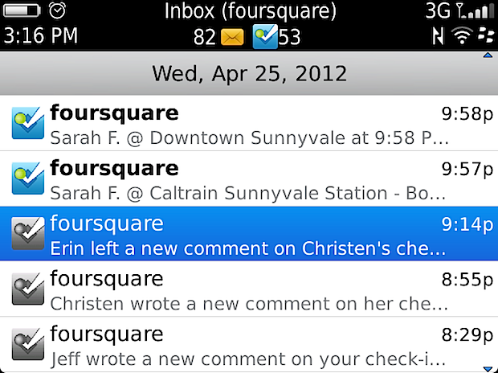The width and height of the screenshot is (498, 373).
Task: Tap gray foursquare icon on 8:29p message
Action: pyautogui.click(x=28, y=344)
